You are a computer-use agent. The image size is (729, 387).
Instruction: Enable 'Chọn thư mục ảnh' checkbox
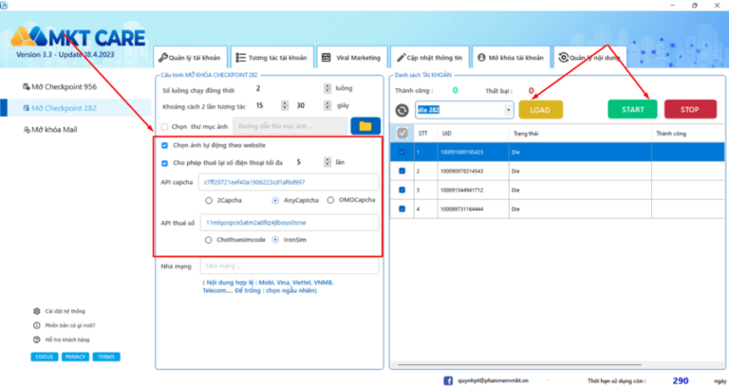tap(165, 126)
